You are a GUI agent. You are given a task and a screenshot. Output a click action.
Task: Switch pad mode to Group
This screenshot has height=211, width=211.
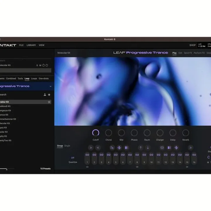tap(60, 146)
